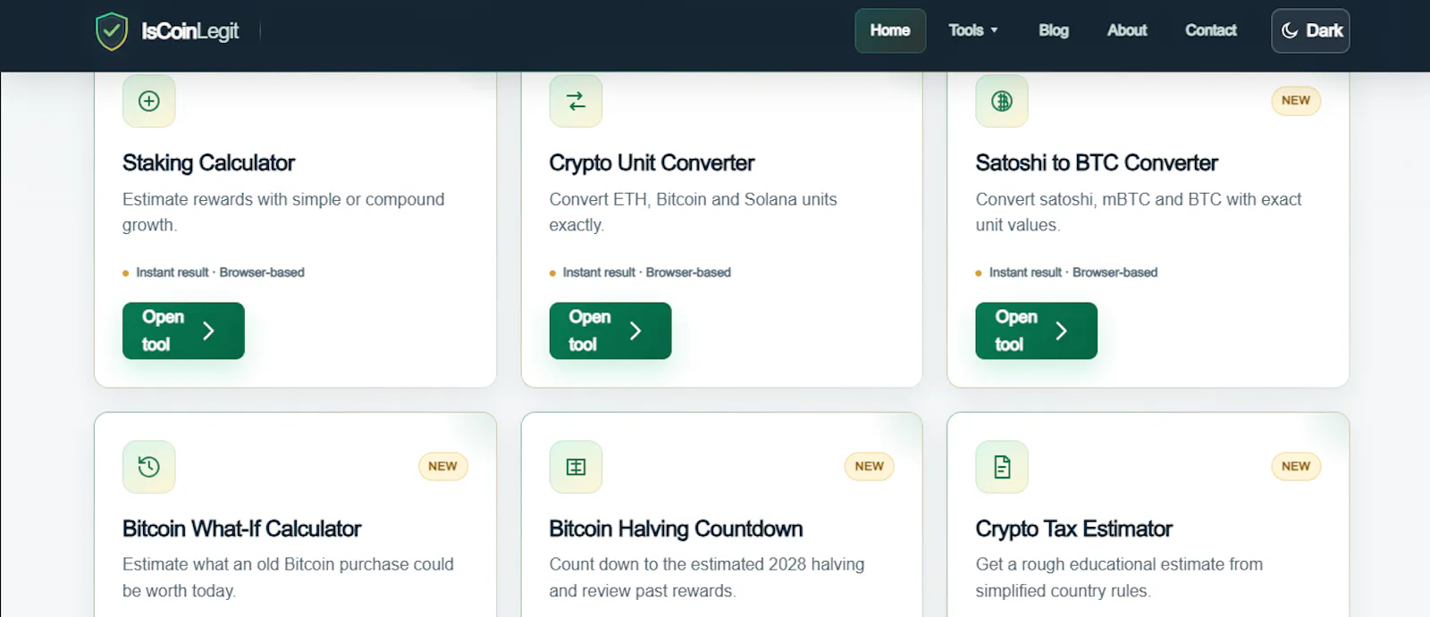Viewport: 1430px width, 617px height.
Task: Click 'Instant result · Browser-based' under Staking Calculator
Action: coord(220,272)
